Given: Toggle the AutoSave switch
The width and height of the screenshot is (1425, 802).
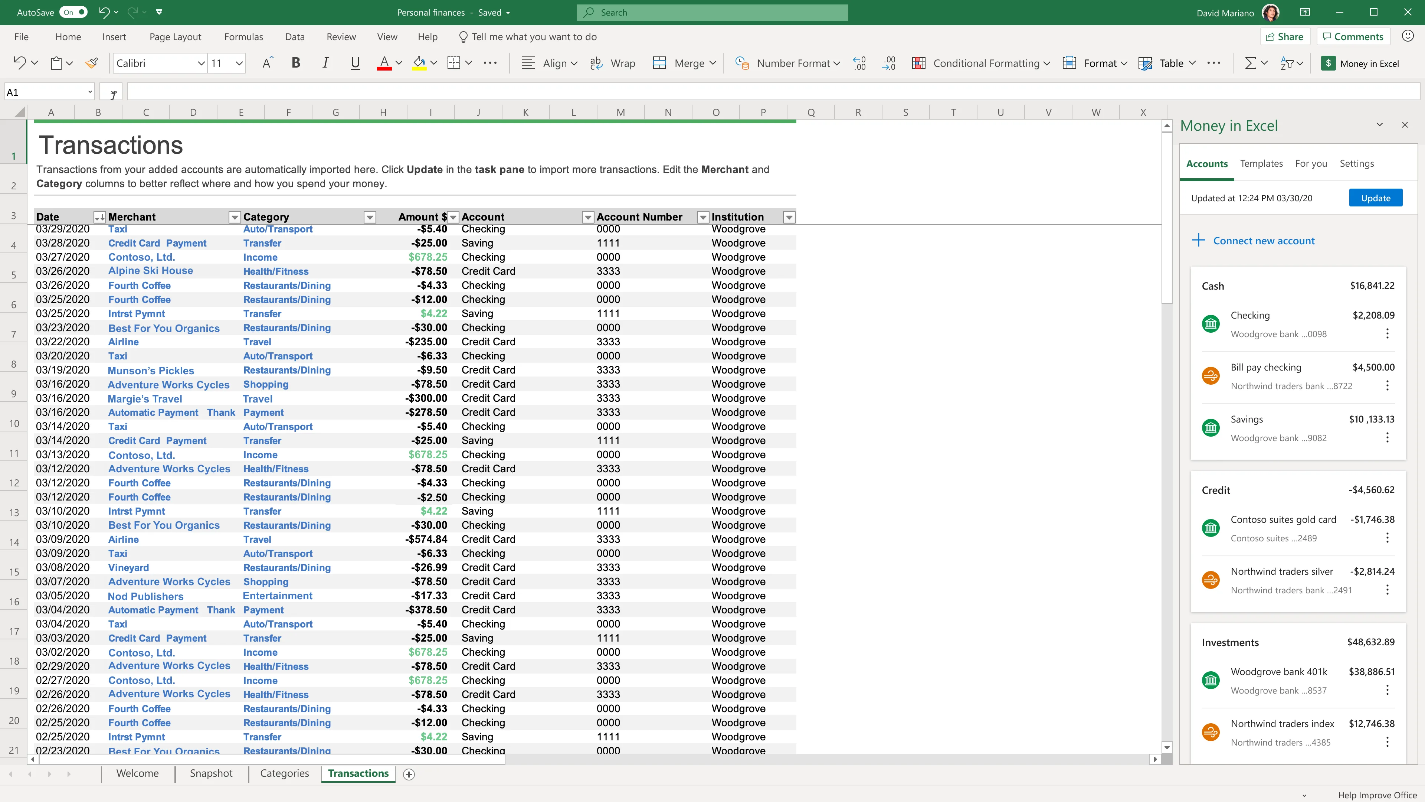Looking at the screenshot, I should (73, 12).
